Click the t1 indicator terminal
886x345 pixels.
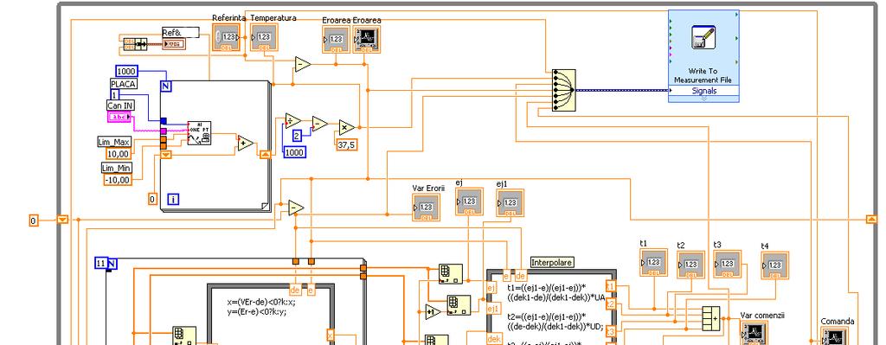pyautogui.click(x=653, y=263)
